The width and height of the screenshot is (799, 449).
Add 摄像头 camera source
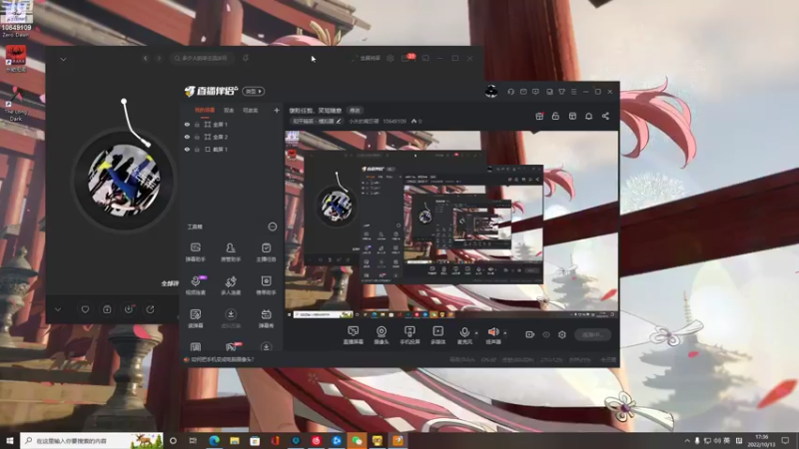(382, 335)
